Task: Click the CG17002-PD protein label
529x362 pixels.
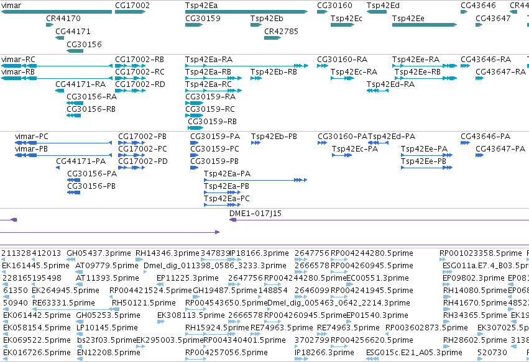Action: click(143, 161)
